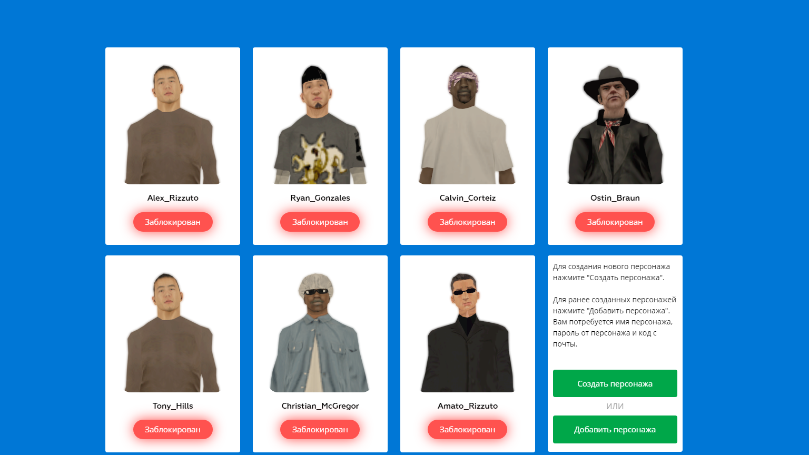Select the Calvin_Corteiz character avatar
Screen dimensions: 809x455
pyautogui.click(x=468, y=124)
